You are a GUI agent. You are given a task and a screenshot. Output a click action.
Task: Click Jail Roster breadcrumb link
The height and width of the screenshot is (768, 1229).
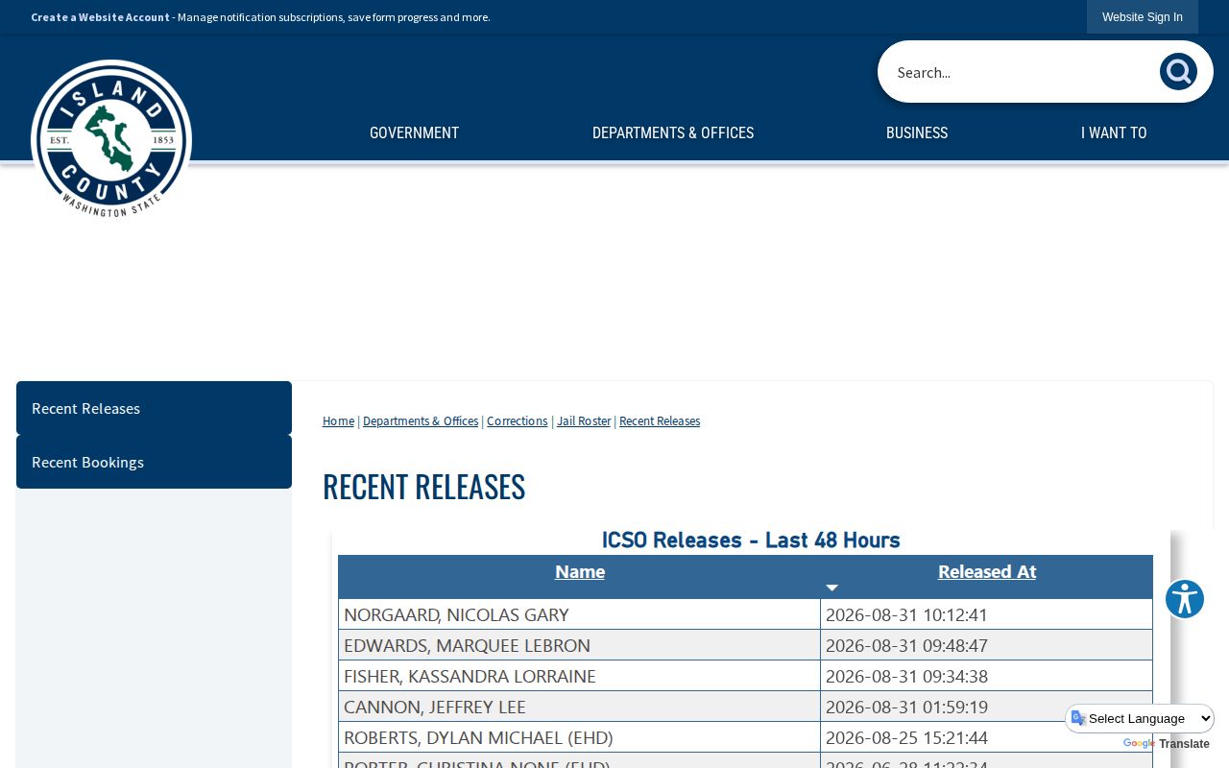[584, 421]
